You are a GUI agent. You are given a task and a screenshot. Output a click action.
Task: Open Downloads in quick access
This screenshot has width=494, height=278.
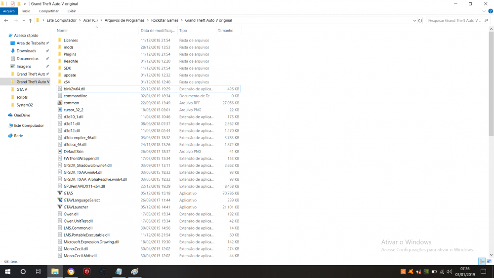26,51
